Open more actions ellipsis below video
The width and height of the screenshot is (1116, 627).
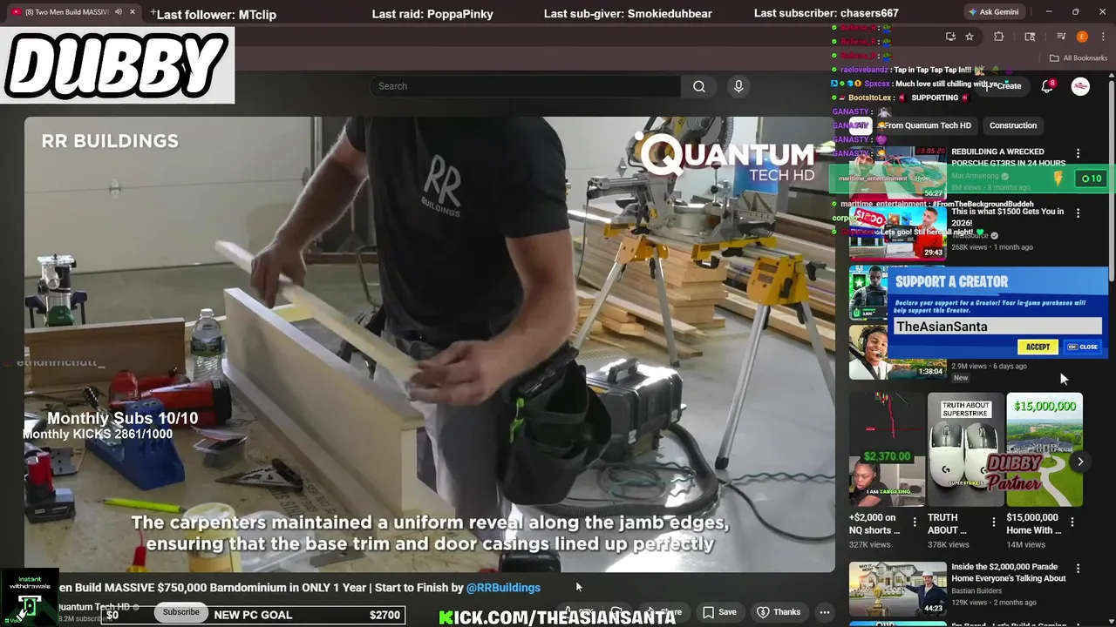tap(824, 612)
